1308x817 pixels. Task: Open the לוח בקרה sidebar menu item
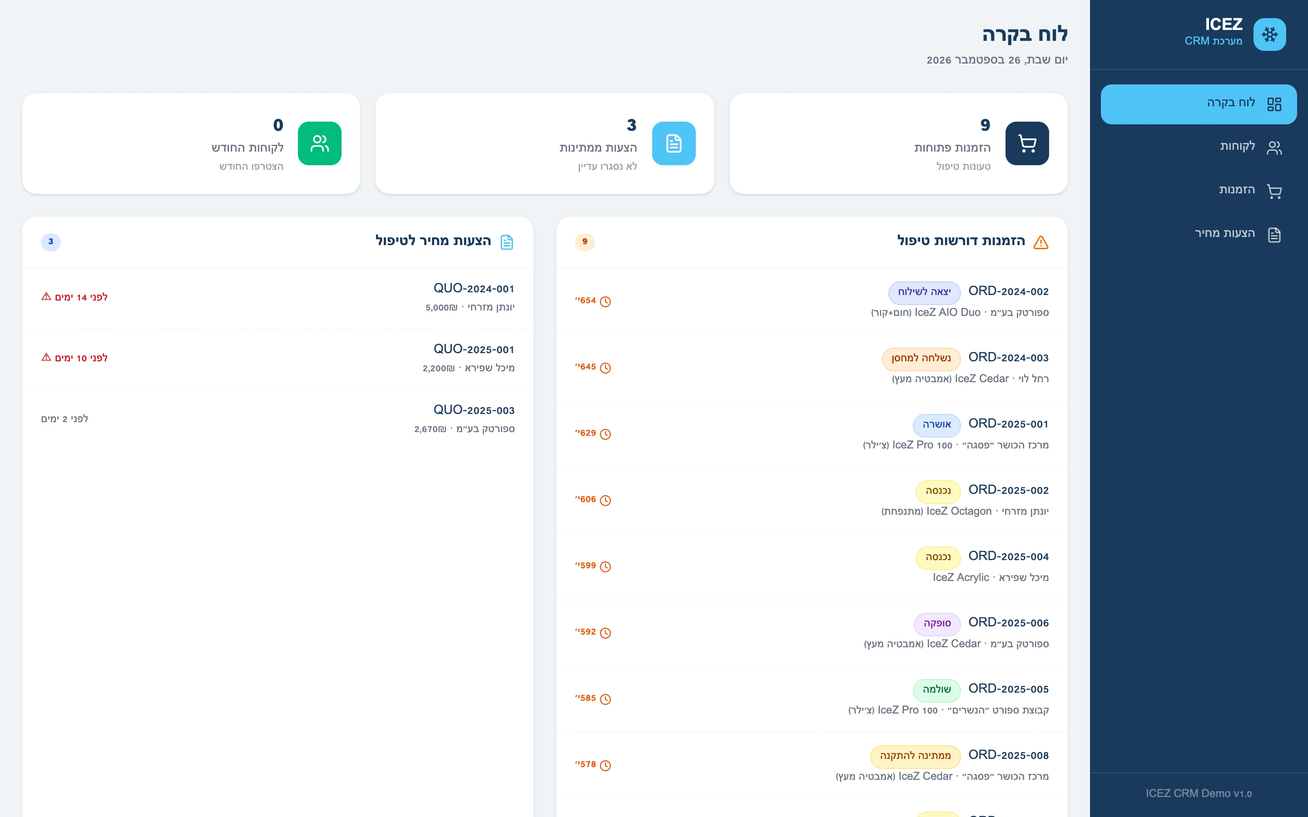pos(1198,104)
